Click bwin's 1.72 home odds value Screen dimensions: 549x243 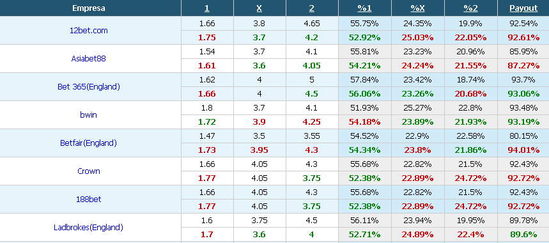[207, 122]
